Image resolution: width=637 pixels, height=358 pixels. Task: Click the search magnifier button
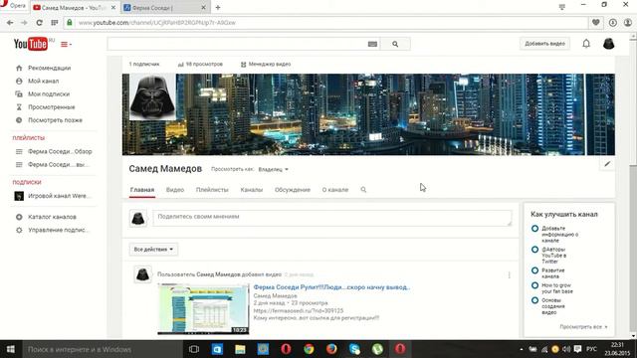[395, 44]
